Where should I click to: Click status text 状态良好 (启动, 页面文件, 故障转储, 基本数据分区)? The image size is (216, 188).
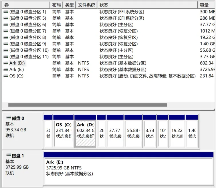pos(148,76)
